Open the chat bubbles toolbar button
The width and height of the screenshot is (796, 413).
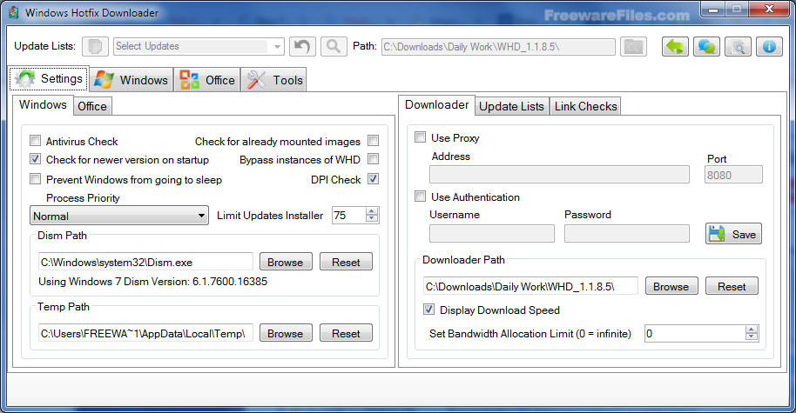point(706,47)
